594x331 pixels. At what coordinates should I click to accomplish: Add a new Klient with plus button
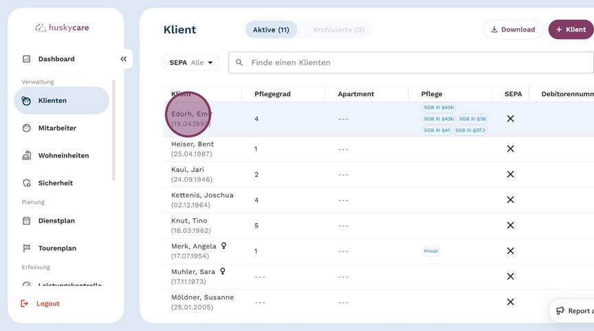pos(571,30)
